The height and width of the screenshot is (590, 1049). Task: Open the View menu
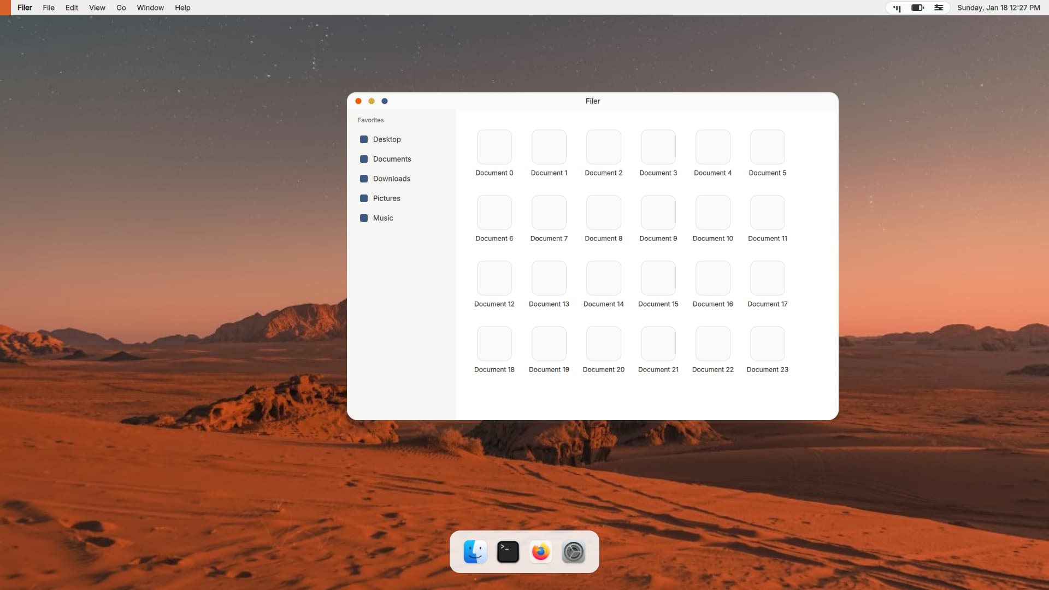click(x=97, y=8)
